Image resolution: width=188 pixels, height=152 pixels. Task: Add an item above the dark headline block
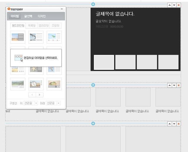[x=93, y=4]
